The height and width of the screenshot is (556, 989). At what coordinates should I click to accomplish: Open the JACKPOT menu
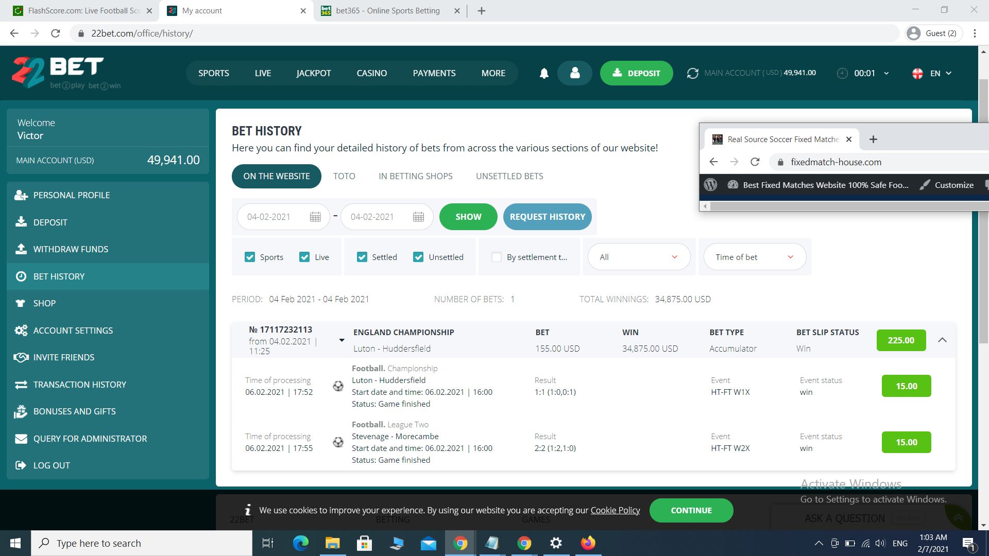click(314, 73)
